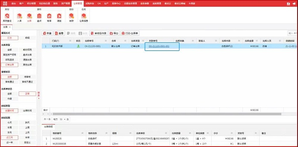Click the 导出 export button
The height and width of the screenshot is (147, 298).
[x=114, y=33]
